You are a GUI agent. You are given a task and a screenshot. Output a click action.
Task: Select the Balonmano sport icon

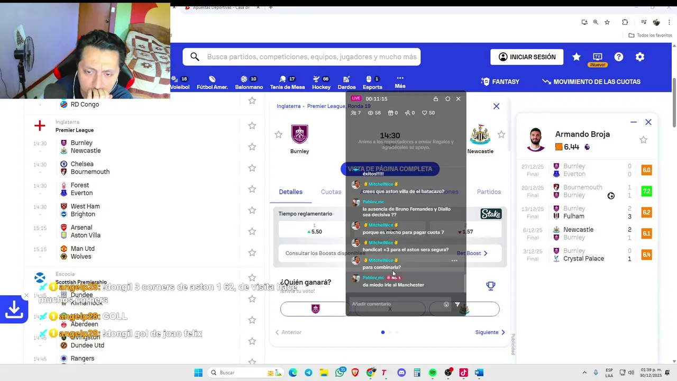click(x=249, y=83)
